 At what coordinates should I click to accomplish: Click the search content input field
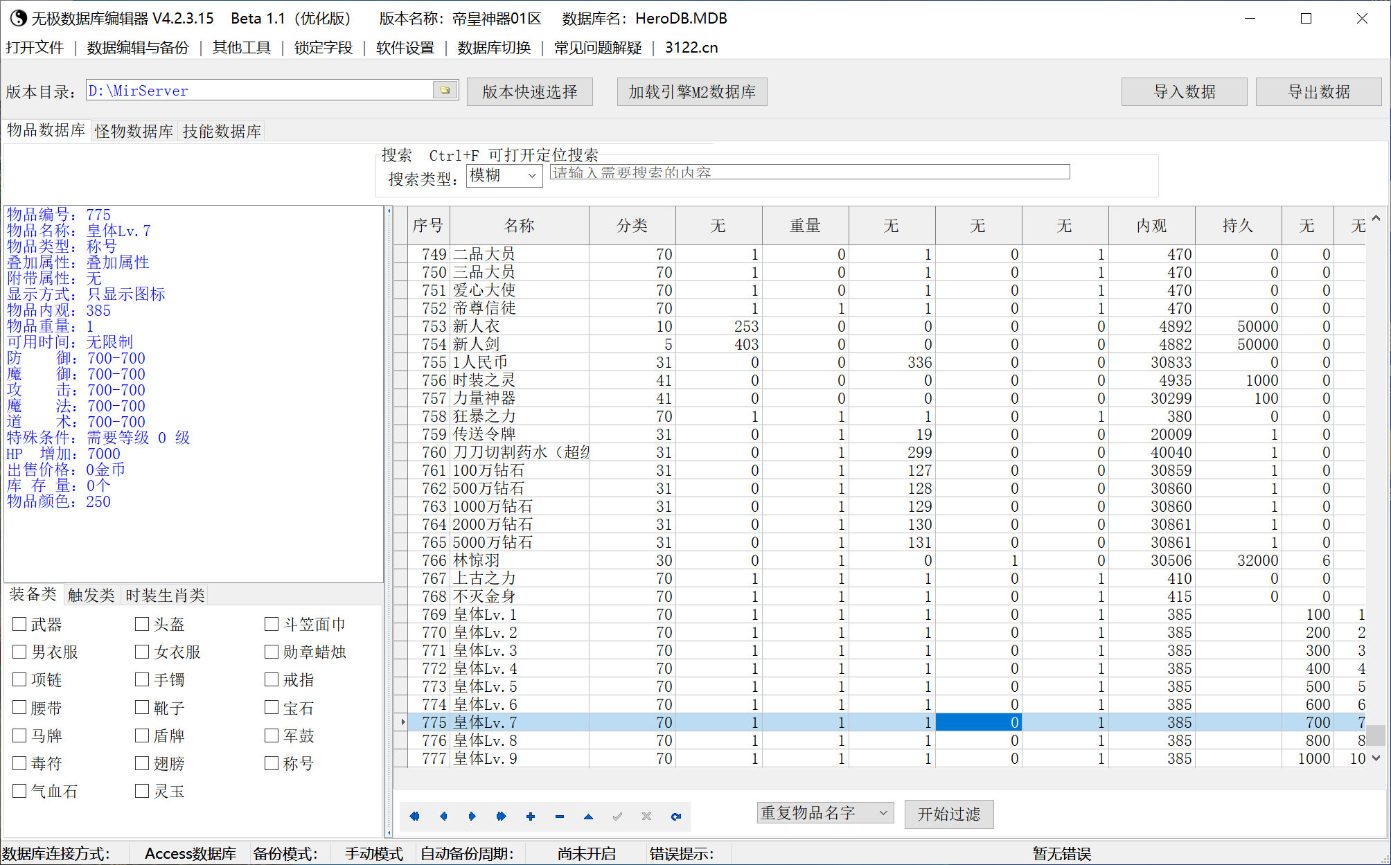[x=810, y=172]
